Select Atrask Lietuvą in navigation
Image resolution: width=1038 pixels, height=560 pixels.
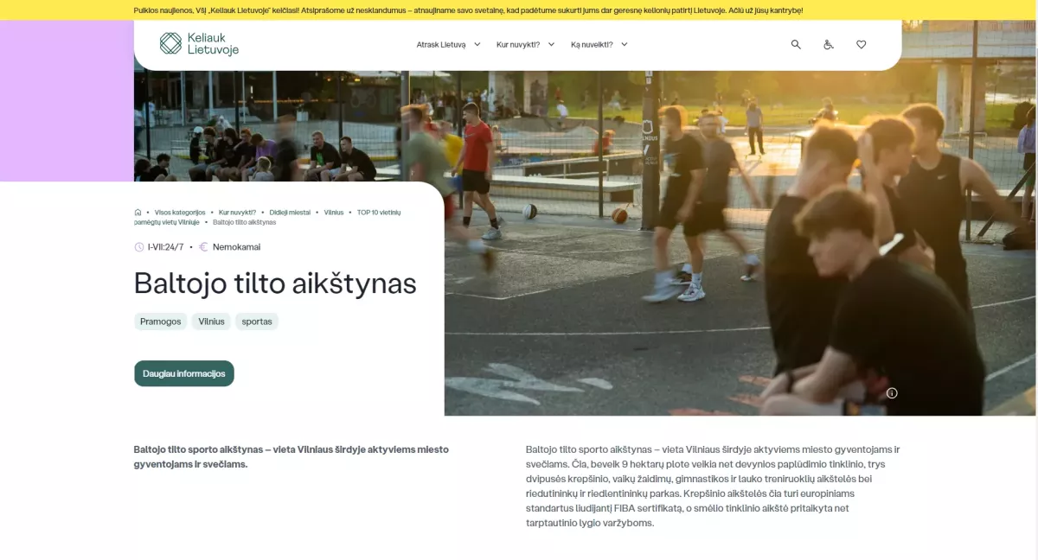click(x=441, y=42)
